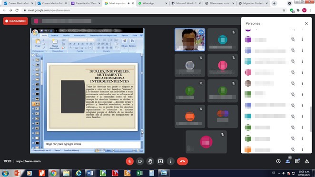Screen dimensions: 315x177
Task: Switch to the El fenomeno social tab
Action: (219, 3)
